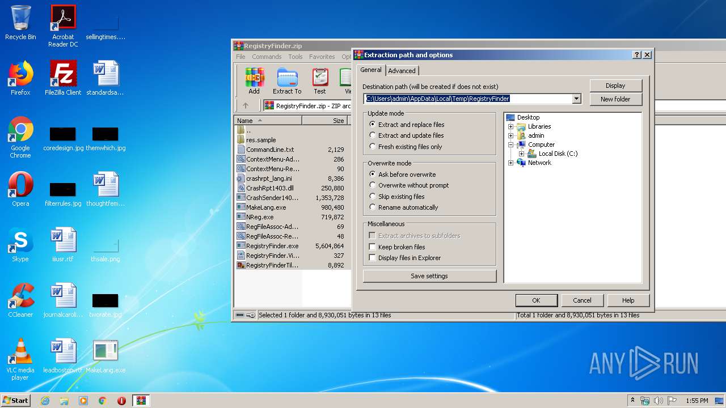Expand the Libraries tree node

(510, 126)
